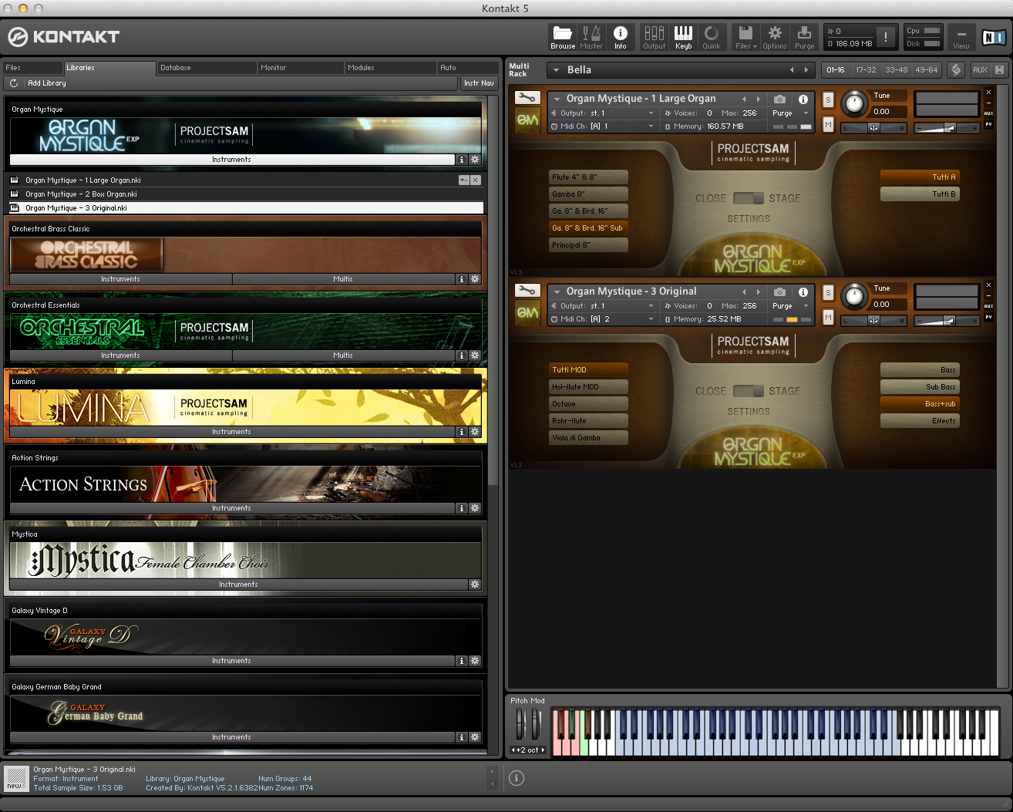This screenshot has height=812, width=1013.
Task: Open Organ Mystique library info icon
Action: coord(462,160)
